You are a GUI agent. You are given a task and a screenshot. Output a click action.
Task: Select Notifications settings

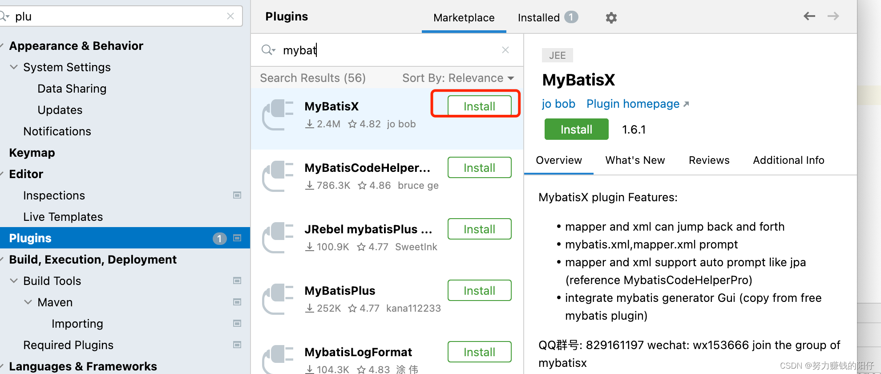[57, 131]
